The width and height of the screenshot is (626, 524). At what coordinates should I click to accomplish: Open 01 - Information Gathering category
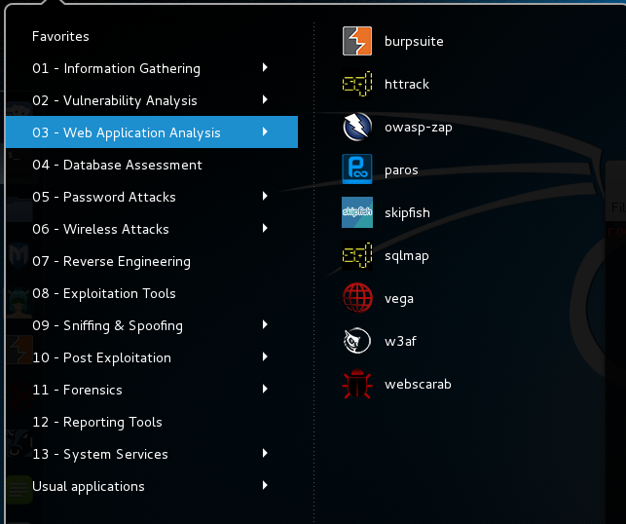click(152, 68)
